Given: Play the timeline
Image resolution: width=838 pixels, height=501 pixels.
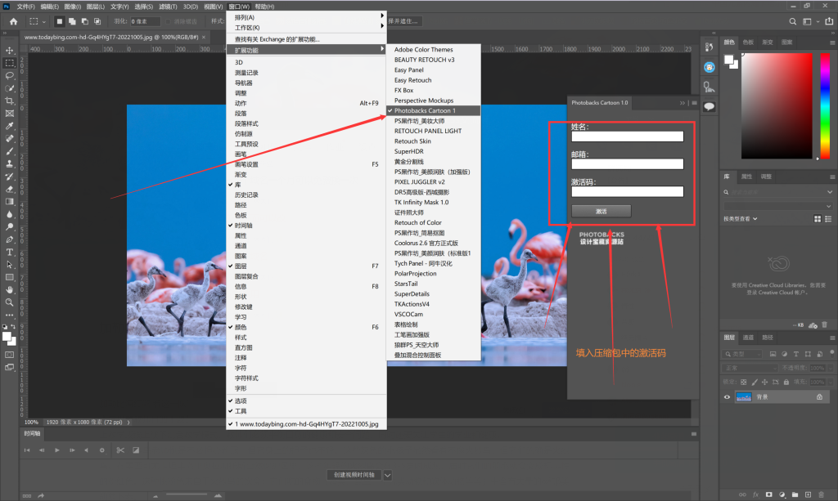Looking at the screenshot, I should (x=57, y=450).
